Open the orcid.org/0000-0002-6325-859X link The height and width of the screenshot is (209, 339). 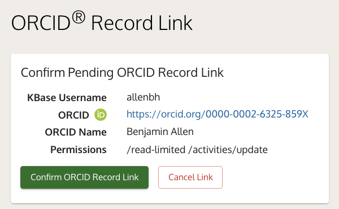(218, 114)
